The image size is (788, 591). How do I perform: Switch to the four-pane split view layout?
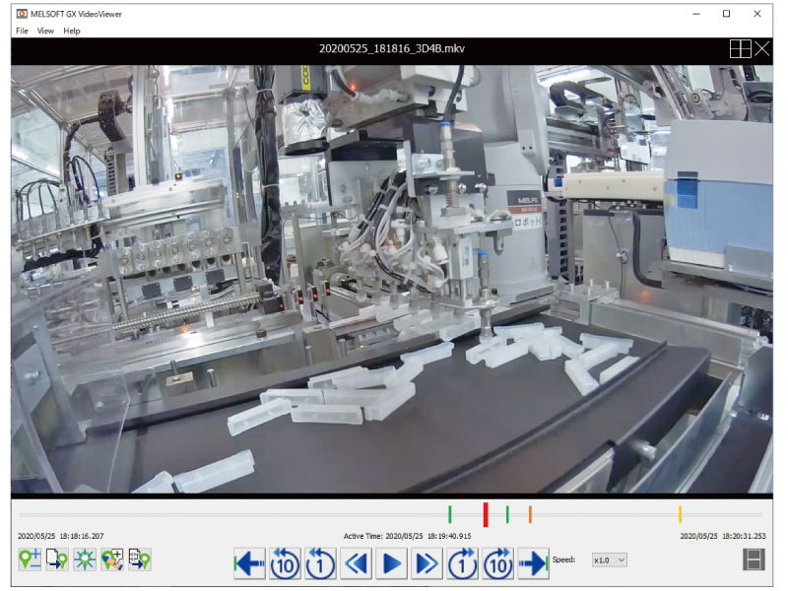740,48
